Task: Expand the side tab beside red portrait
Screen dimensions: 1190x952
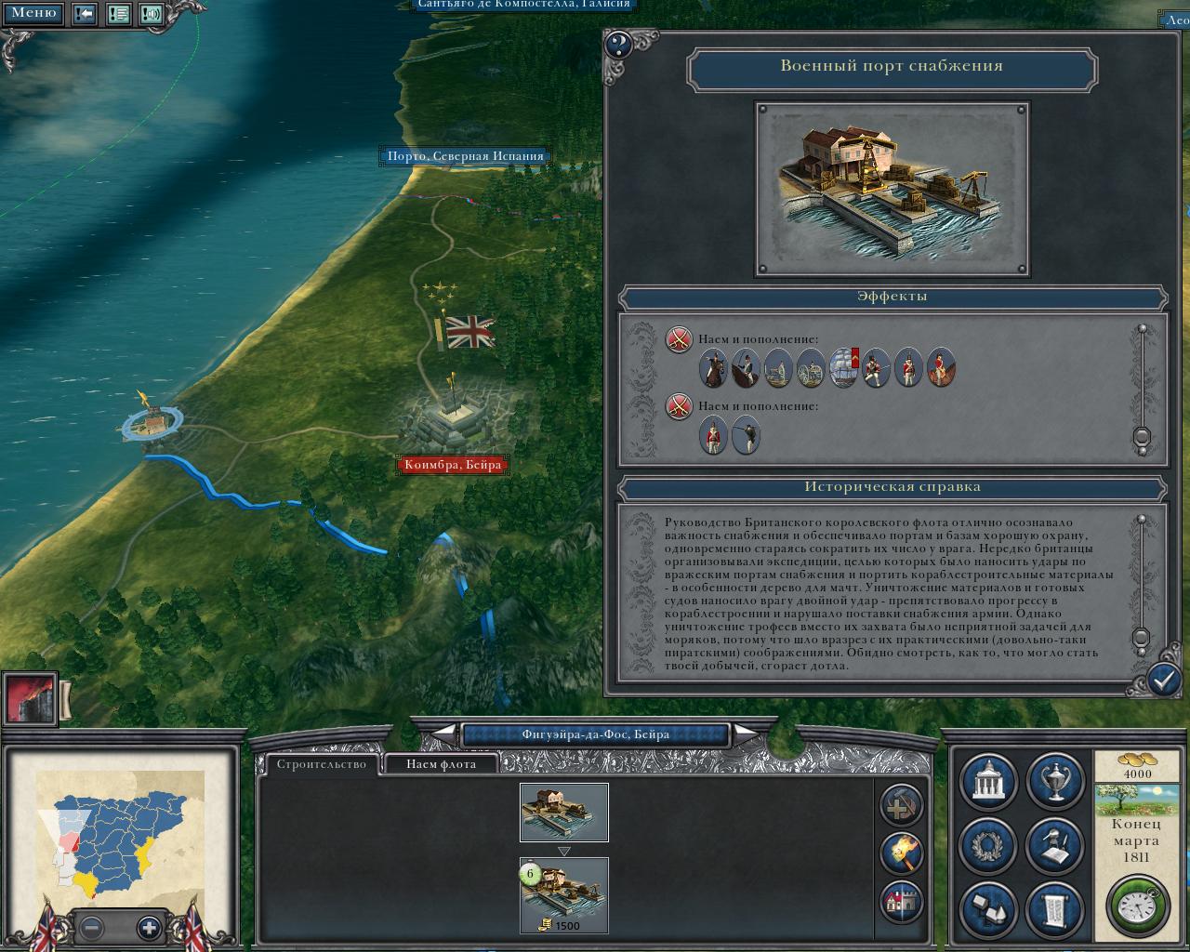Action: click(x=66, y=699)
